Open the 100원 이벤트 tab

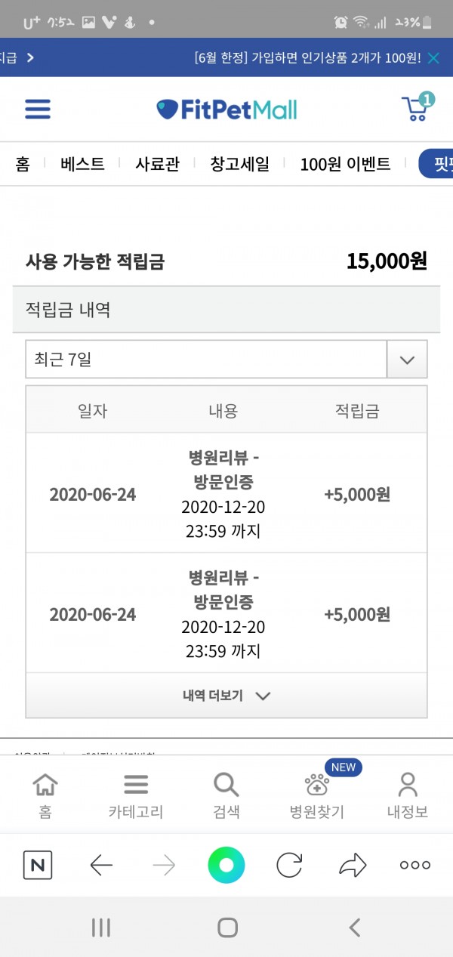tap(345, 164)
